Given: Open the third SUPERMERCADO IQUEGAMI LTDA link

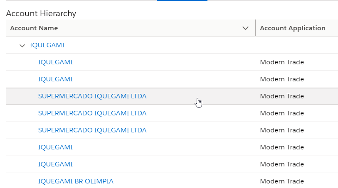Looking at the screenshot, I should pos(92,130).
